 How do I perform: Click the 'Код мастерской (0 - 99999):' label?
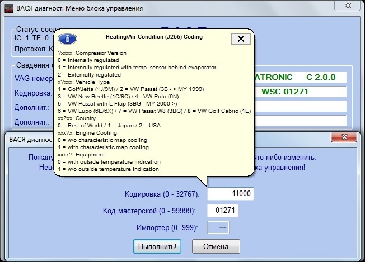[149, 211]
